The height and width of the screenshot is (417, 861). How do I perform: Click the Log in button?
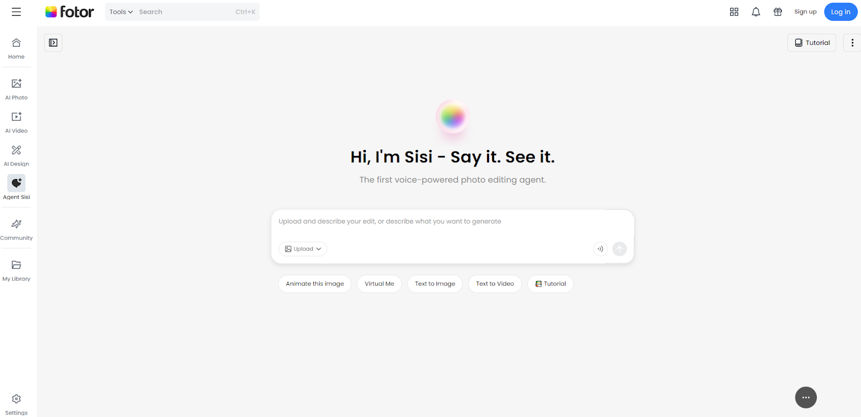841,12
